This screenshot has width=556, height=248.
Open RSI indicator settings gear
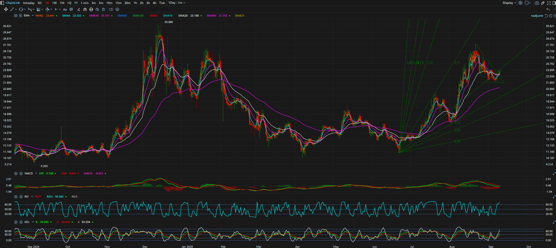[x=16, y=197]
